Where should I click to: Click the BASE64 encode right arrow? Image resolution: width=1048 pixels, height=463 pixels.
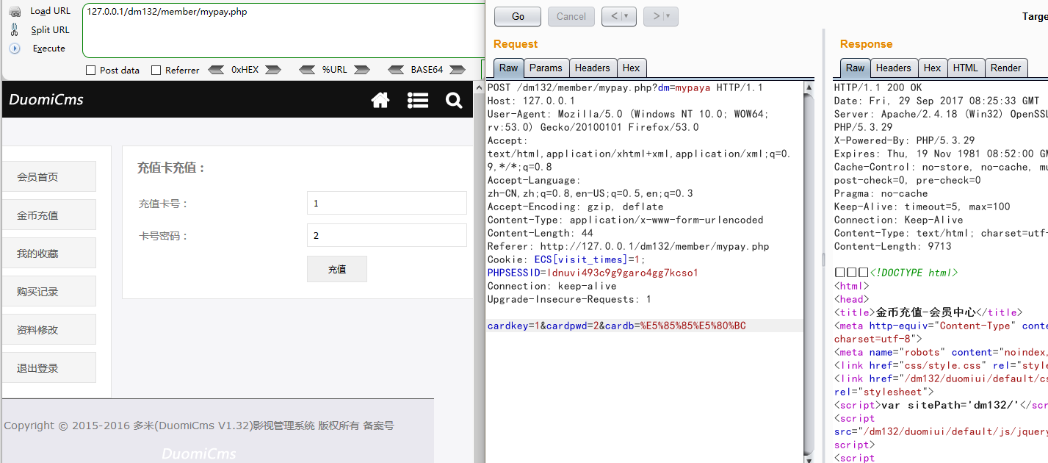(457, 70)
